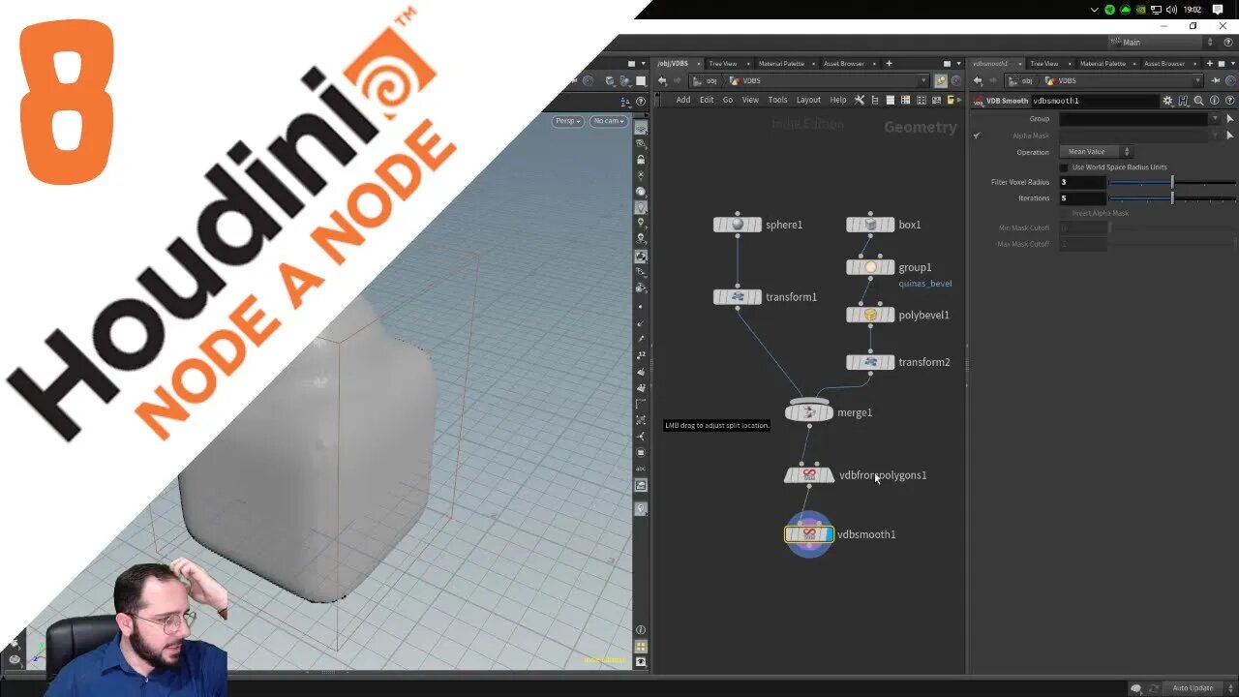Open the network pane options arrow

click(958, 64)
